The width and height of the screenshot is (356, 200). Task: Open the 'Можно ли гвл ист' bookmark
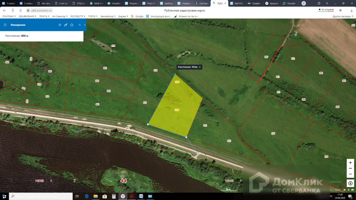[x=186, y=16]
